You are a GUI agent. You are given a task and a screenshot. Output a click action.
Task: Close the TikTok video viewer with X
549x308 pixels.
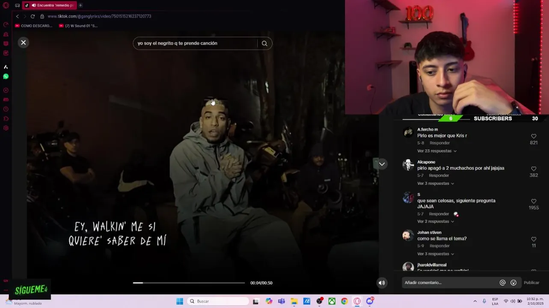coord(24,42)
